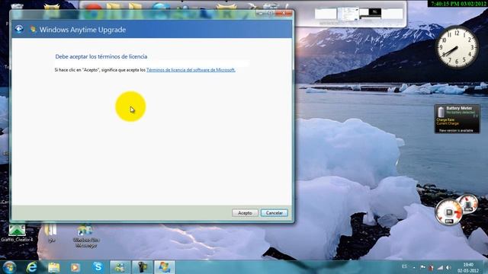This screenshot has width=488, height=274.
Task: Select the folder desktop icon beside Graffiti_Creator
Action: pos(51,233)
